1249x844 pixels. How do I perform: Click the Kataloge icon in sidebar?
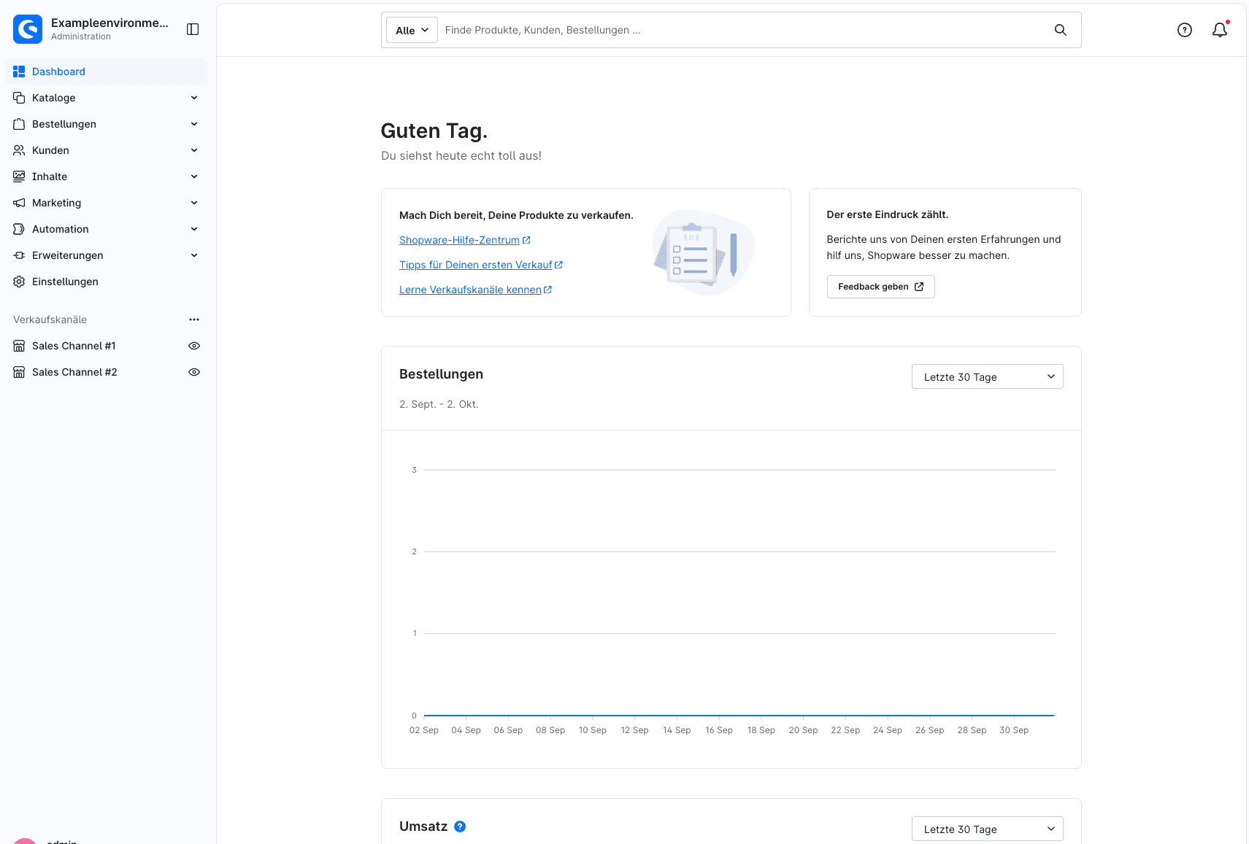click(x=19, y=98)
